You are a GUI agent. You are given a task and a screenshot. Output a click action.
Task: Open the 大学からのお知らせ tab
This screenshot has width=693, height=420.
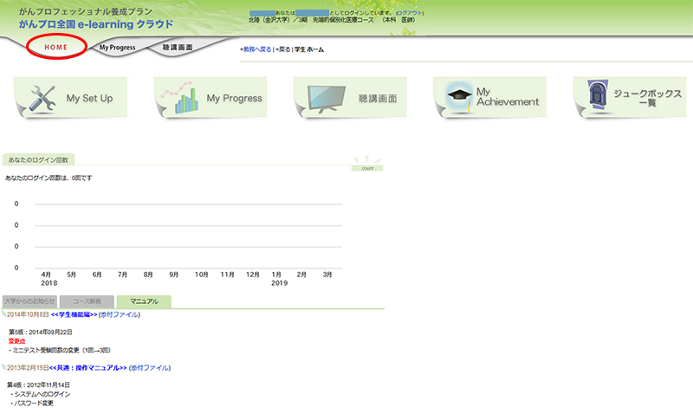click(29, 301)
